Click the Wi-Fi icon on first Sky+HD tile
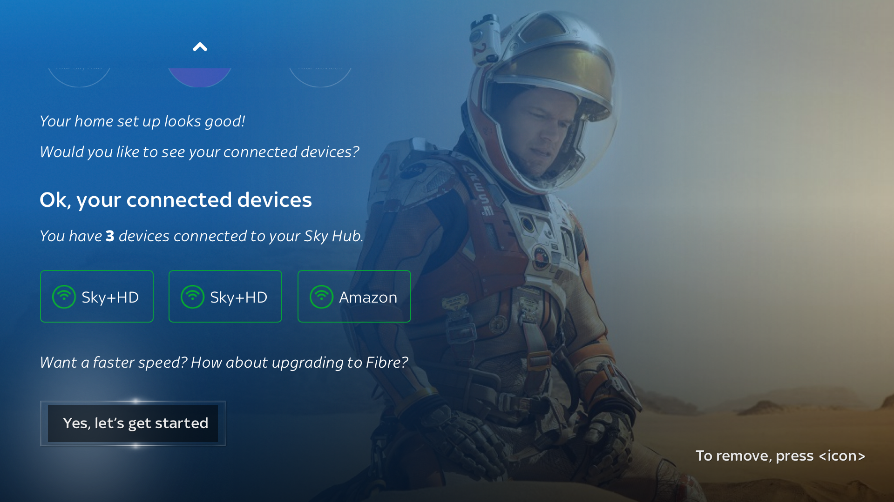This screenshot has width=894, height=502. [x=64, y=297]
